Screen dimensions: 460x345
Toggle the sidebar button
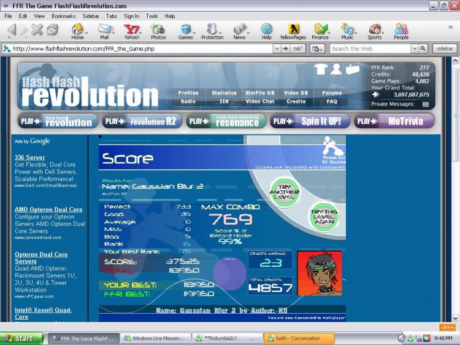[444, 48]
